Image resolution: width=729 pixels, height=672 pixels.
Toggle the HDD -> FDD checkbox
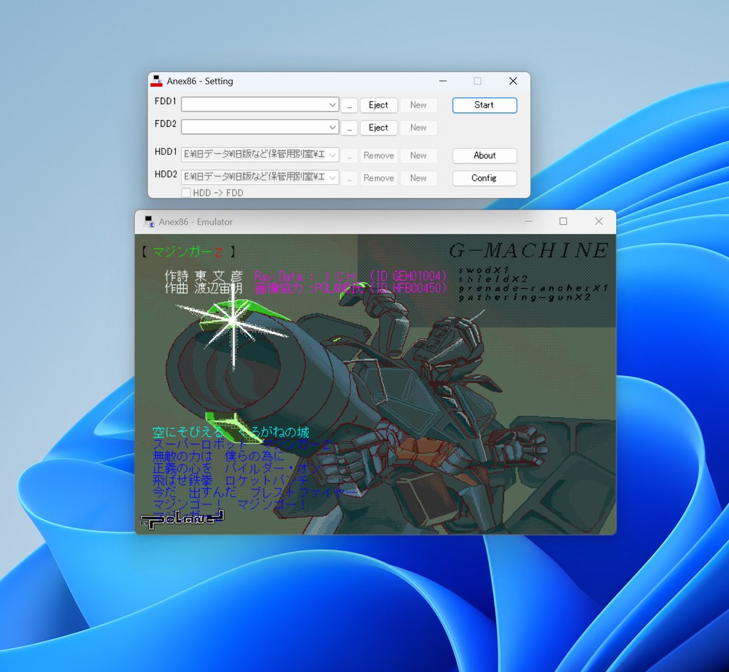tap(187, 192)
